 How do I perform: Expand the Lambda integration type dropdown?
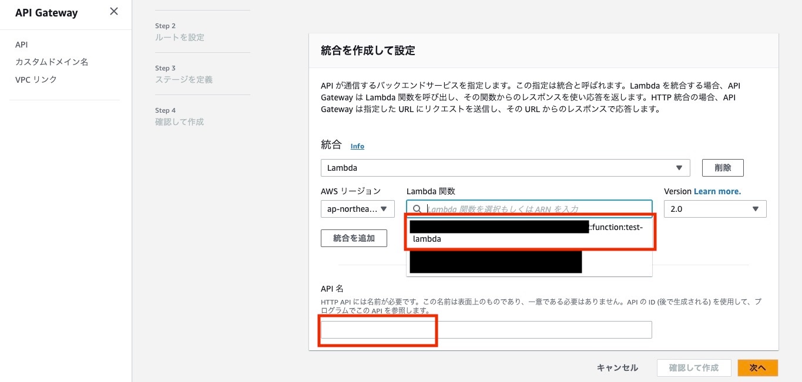[505, 168]
